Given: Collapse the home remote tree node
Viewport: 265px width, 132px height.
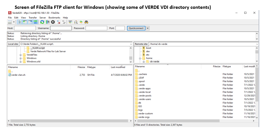Looking at the screenshot, I should tap(140, 58).
